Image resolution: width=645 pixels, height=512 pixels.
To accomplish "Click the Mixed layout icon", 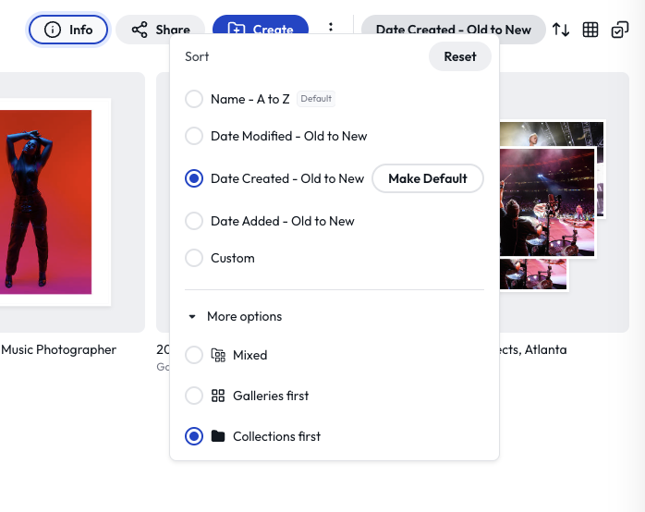I will click(x=218, y=355).
